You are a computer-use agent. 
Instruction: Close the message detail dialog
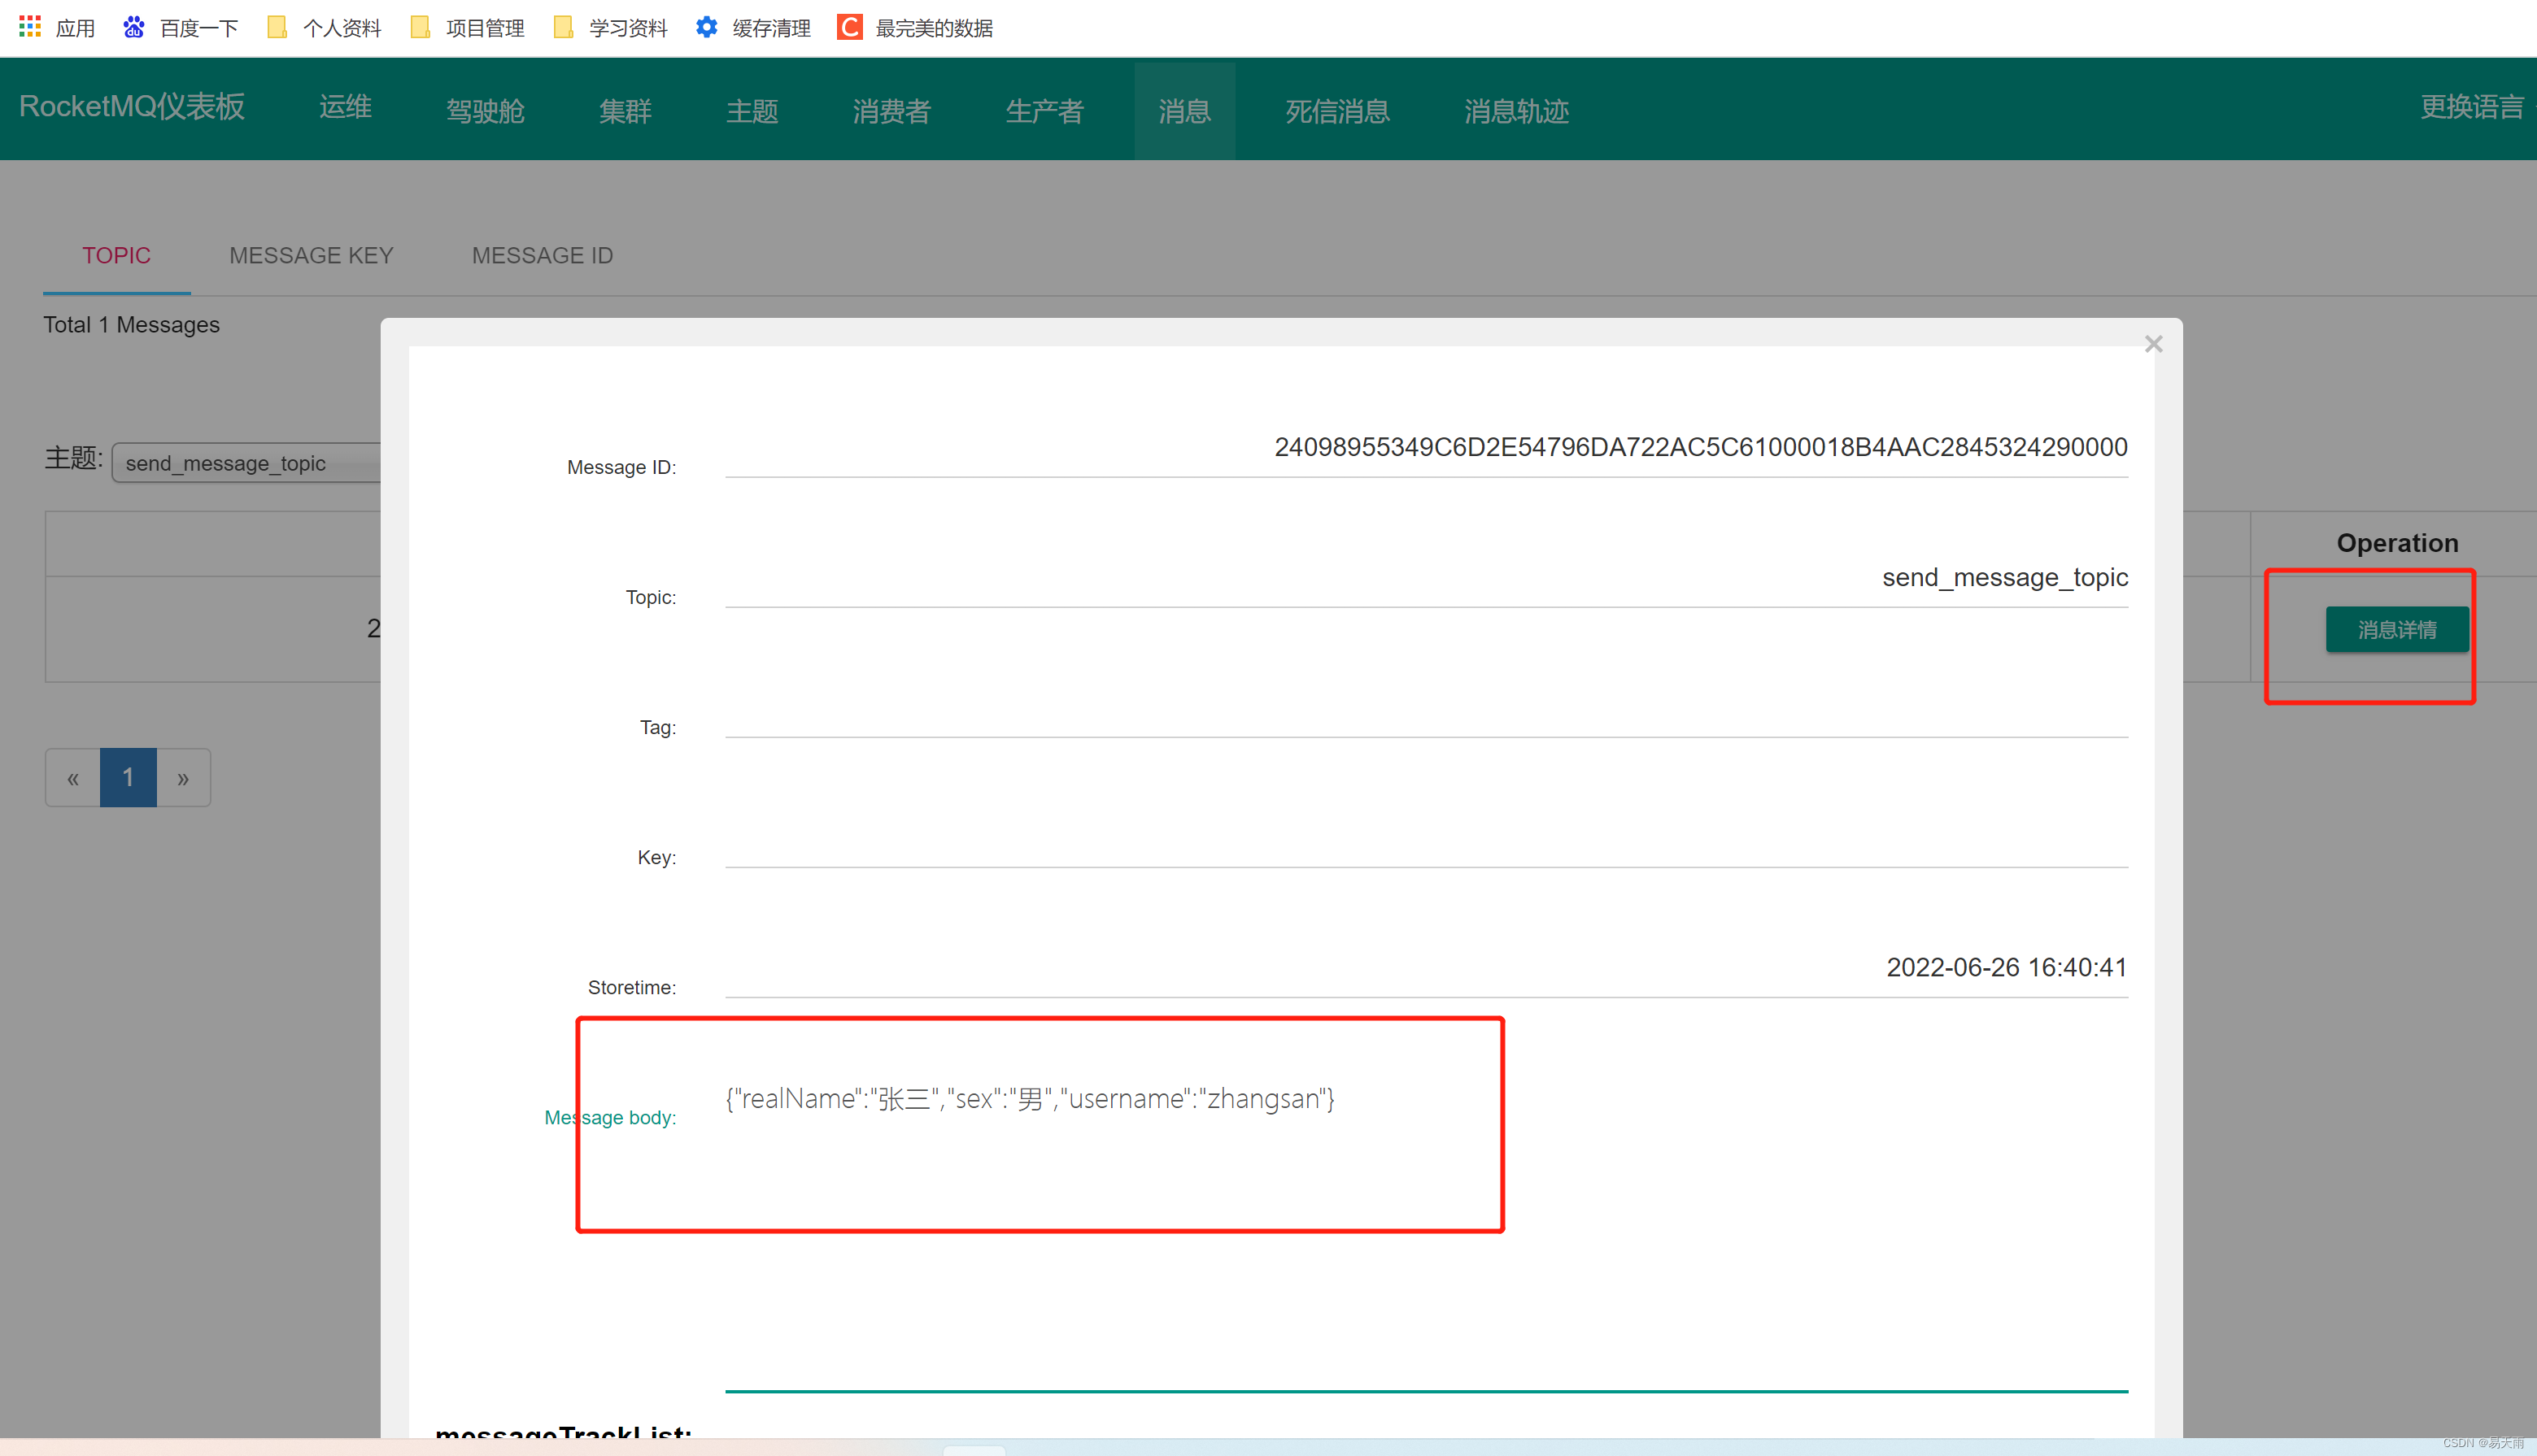2153,344
